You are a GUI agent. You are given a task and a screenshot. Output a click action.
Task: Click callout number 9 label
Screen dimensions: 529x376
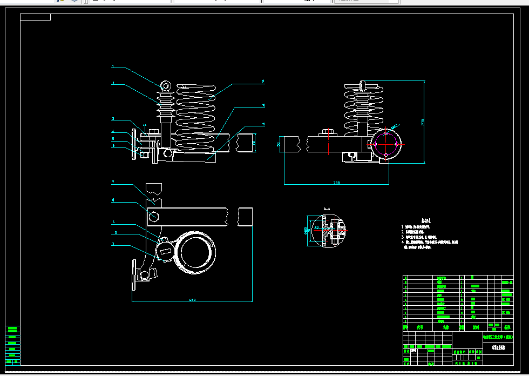263,82
